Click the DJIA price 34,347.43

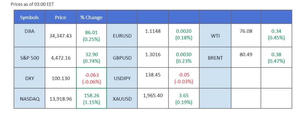[x=60, y=36]
